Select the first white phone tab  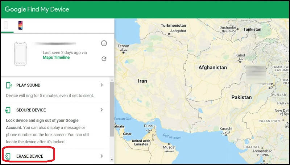(6, 25)
